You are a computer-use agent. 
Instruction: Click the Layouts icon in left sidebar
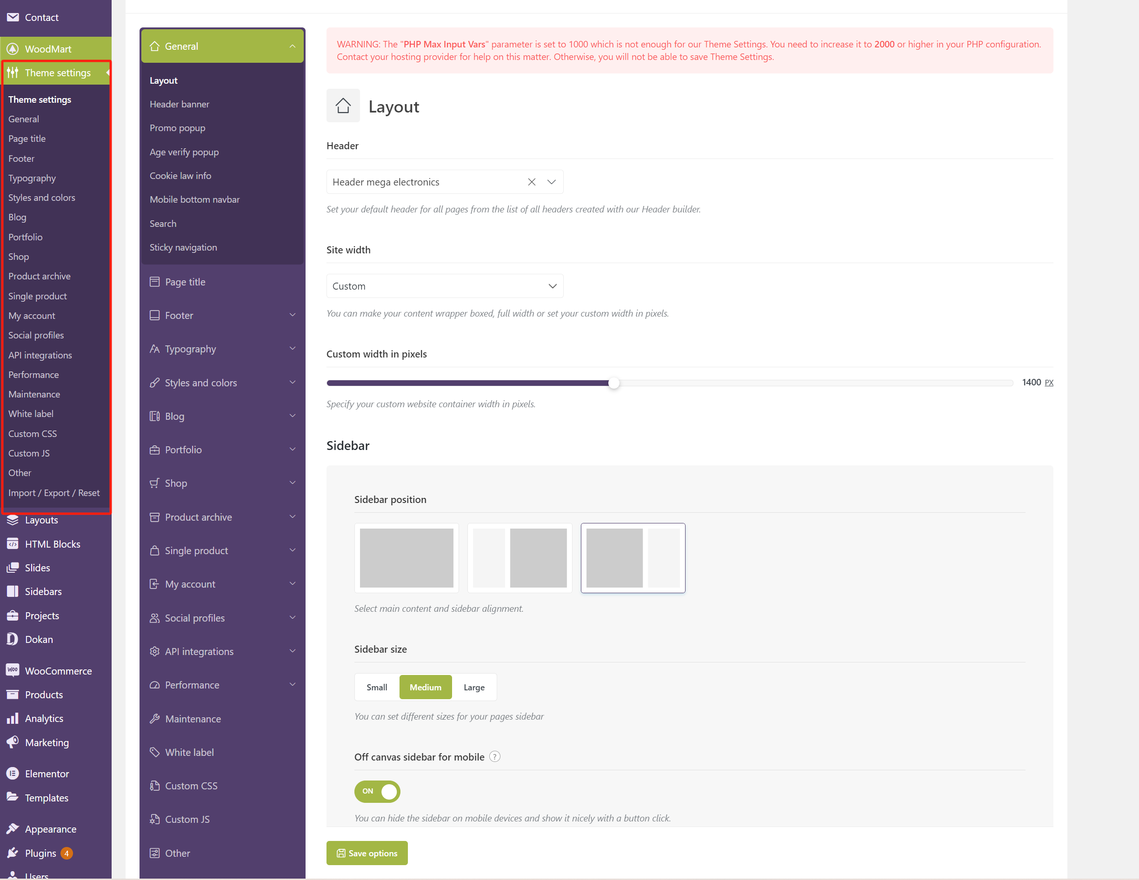click(x=13, y=520)
